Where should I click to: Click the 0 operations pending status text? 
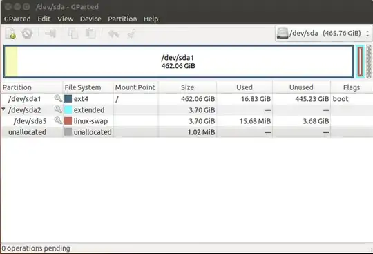[x=36, y=248]
